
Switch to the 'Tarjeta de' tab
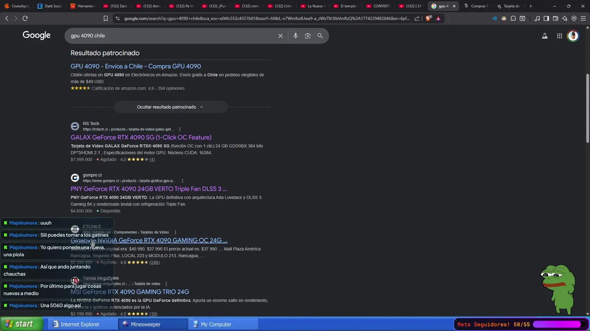(509, 6)
